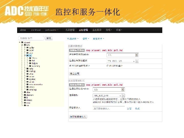Screen dimensions: 184x138
Task: Select the buffer tree item
Action: [32, 48]
